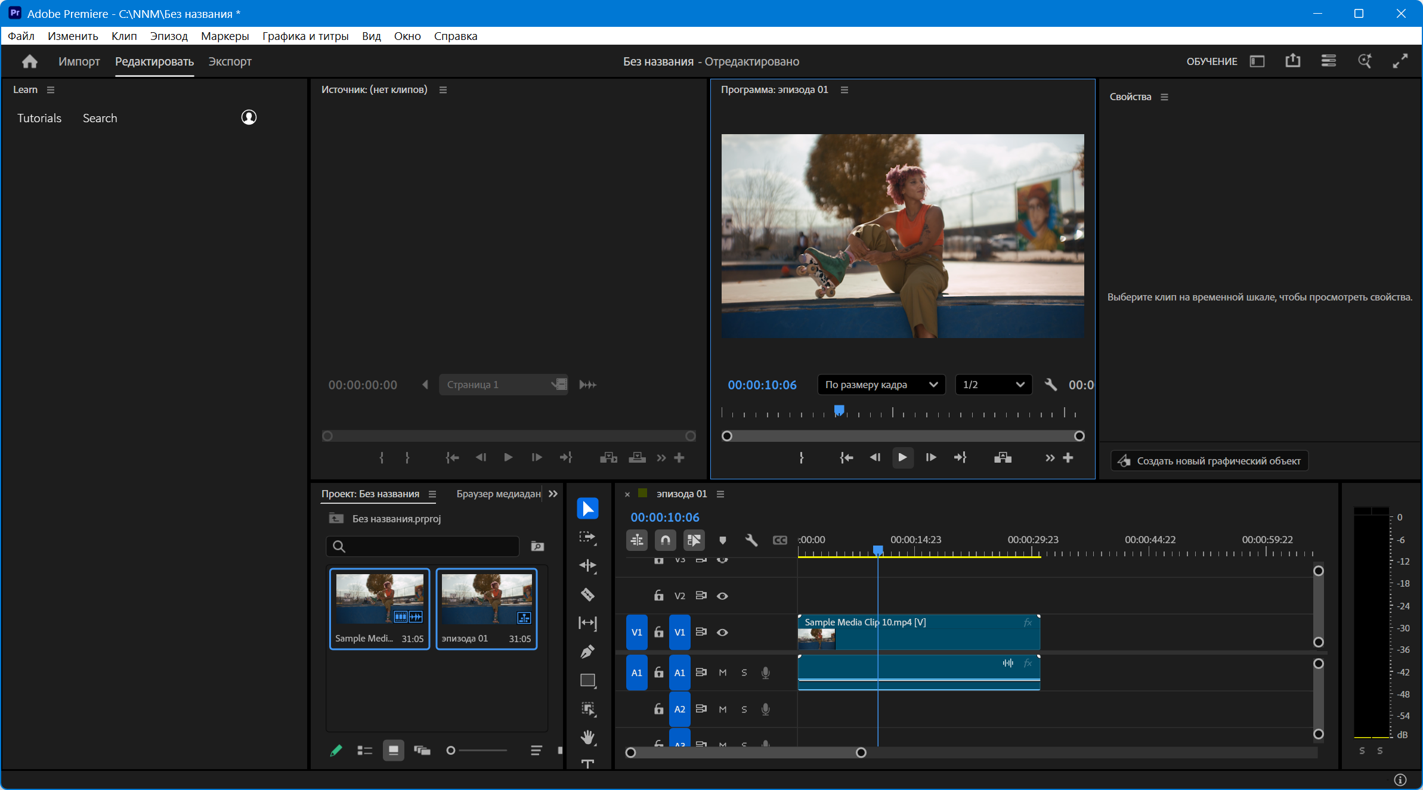The width and height of the screenshot is (1423, 790).
Task: Select the Hand tool
Action: coord(587,738)
